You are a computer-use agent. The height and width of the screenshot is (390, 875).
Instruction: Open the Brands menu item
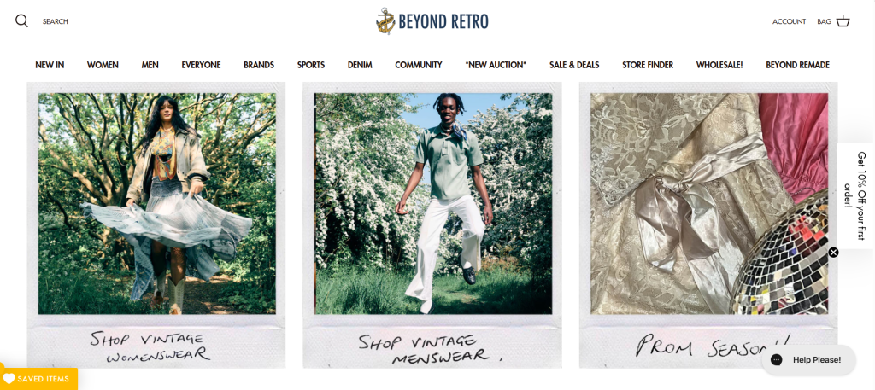pyautogui.click(x=259, y=65)
